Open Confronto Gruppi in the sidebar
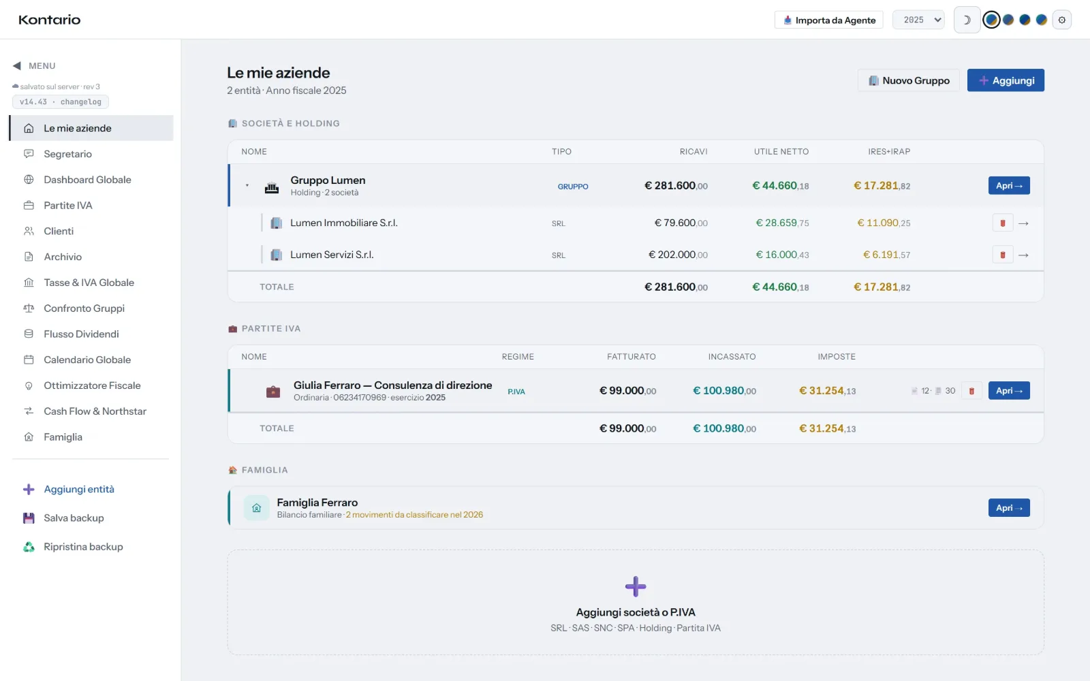Screen dimensions: 1090x681 [91, 308]
